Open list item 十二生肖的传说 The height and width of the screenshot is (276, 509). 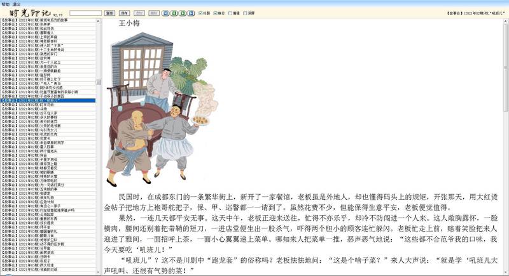point(48,49)
